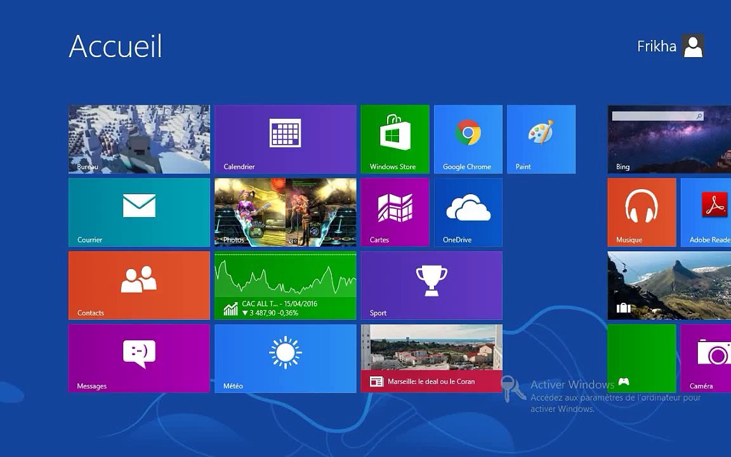Open the Messages tile
731x457 pixels.
tap(139, 358)
